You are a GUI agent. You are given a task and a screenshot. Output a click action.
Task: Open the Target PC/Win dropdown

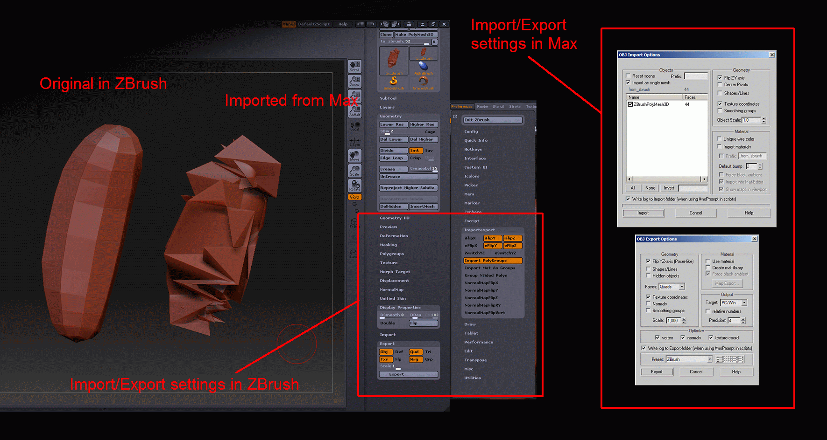coord(734,302)
